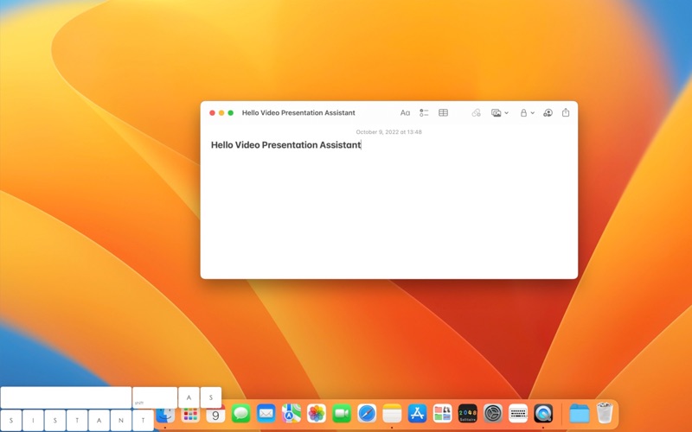
Task: Open Safari browser in Dock
Action: [x=367, y=414]
